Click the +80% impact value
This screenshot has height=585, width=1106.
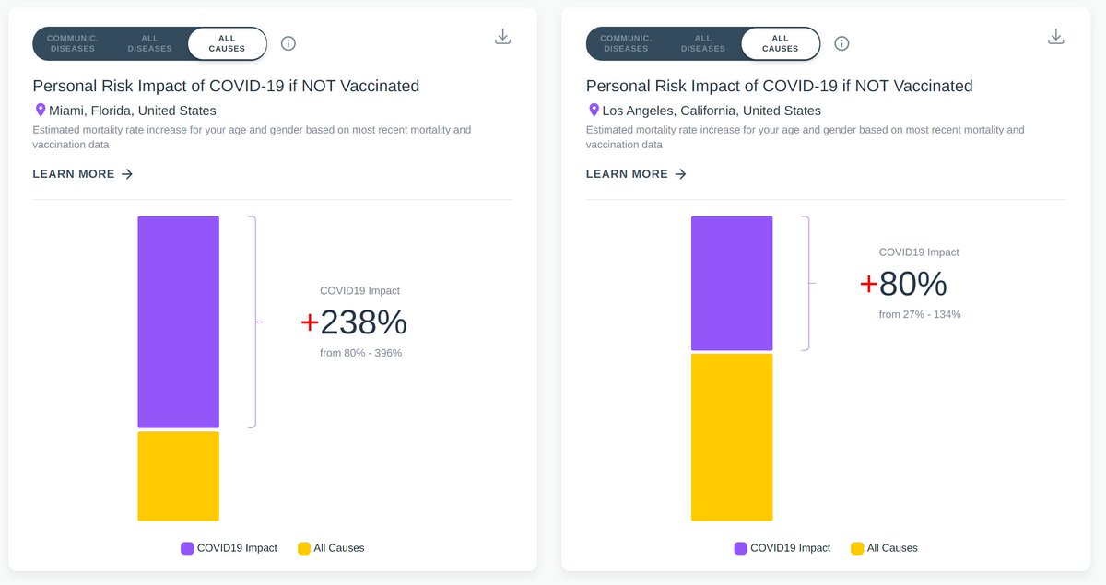903,284
